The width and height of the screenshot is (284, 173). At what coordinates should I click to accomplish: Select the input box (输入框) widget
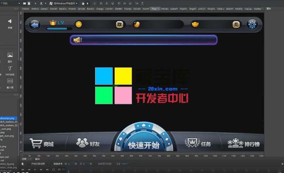[x=10, y=84]
